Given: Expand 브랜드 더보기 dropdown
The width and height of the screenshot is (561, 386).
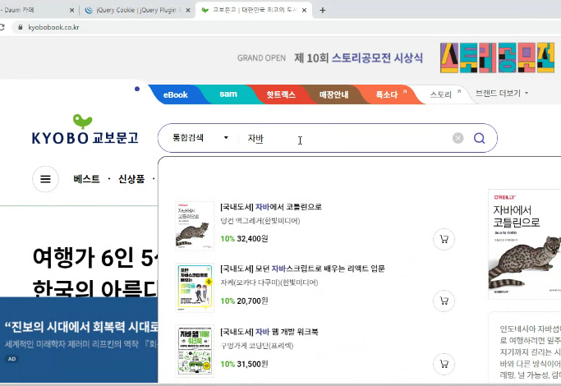Looking at the screenshot, I should 501,94.
